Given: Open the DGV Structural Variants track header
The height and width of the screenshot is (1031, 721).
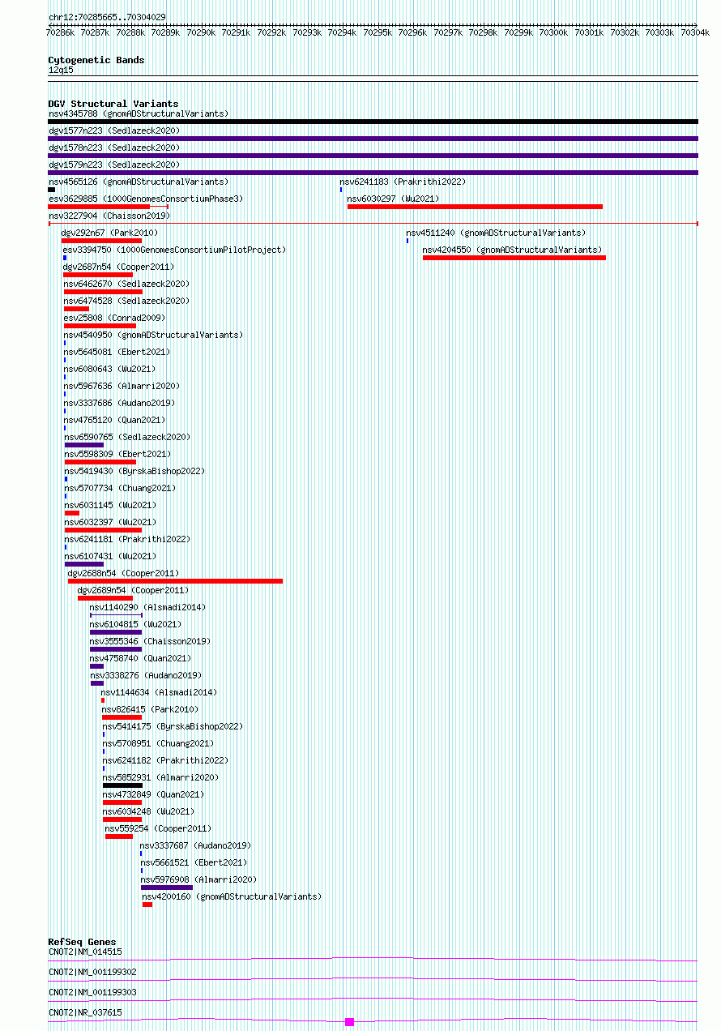Looking at the screenshot, I should (113, 104).
